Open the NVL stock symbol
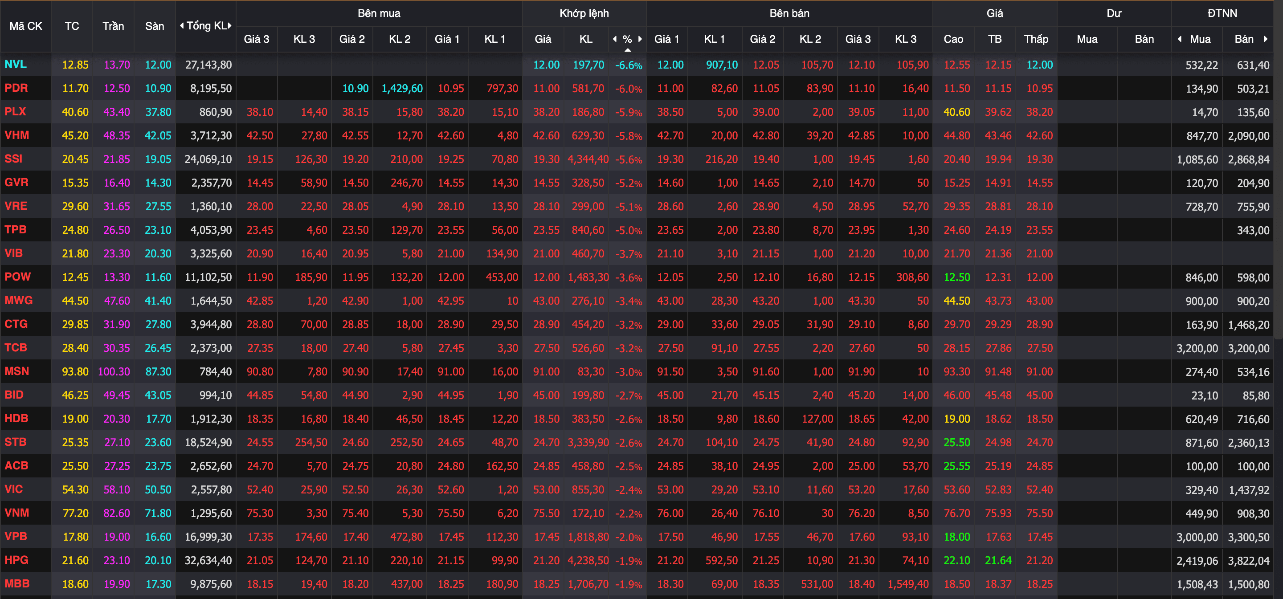The width and height of the screenshot is (1283, 599). [16, 64]
